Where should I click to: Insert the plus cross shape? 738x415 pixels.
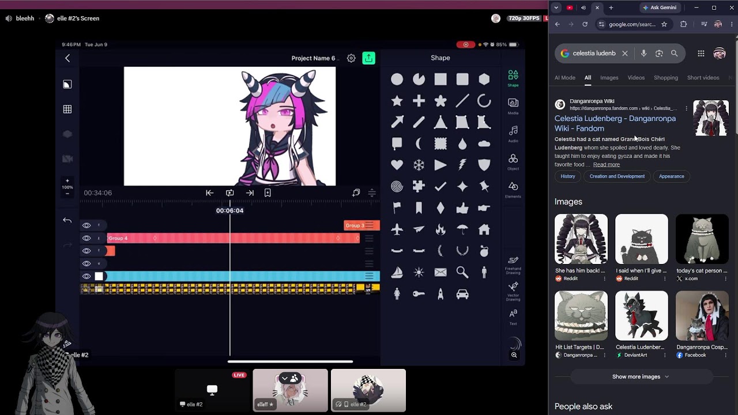coord(419,101)
